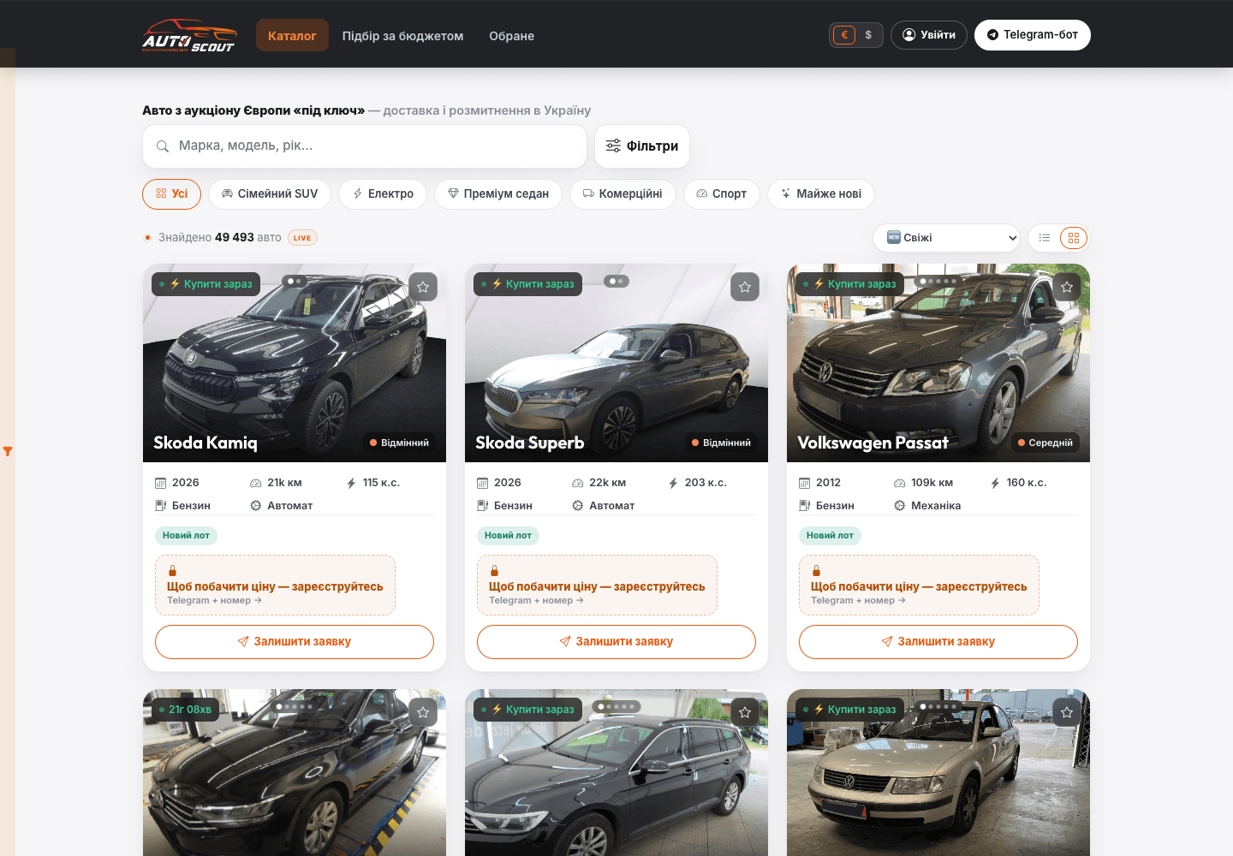Add Skoda Kamiq to favorites star
The height and width of the screenshot is (856, 1233).
423,287
